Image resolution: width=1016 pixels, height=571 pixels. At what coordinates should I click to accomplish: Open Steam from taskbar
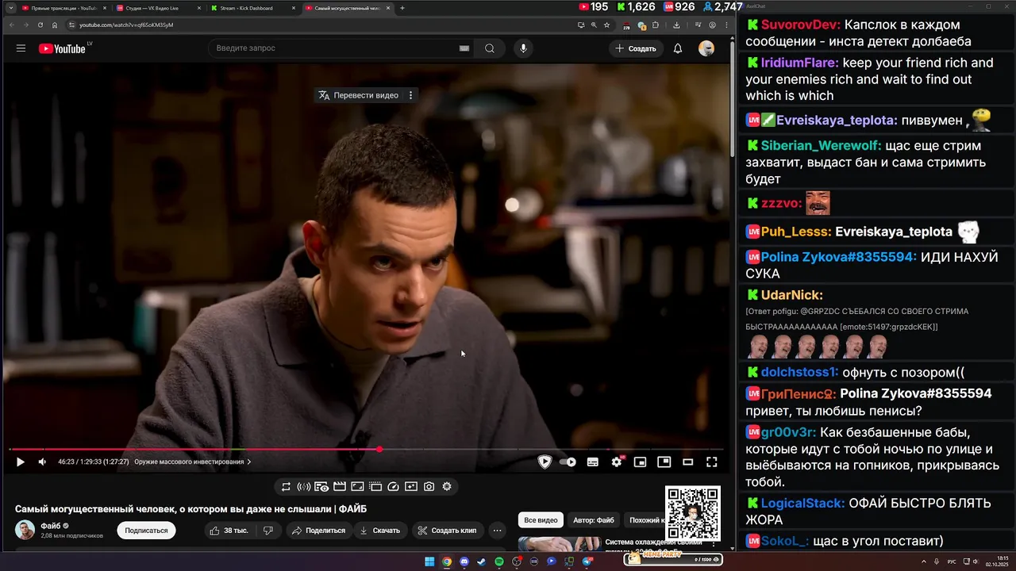click(x=482, y=561)
